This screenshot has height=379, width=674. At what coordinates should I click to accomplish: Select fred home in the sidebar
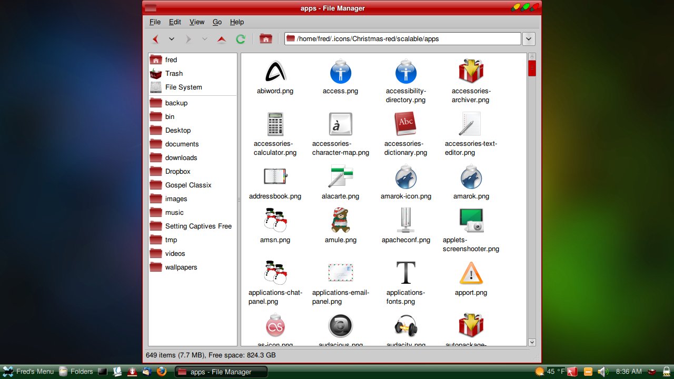(193, 60)
